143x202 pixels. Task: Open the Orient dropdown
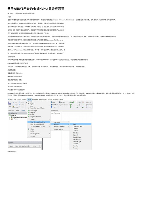[x=54, y=107]
